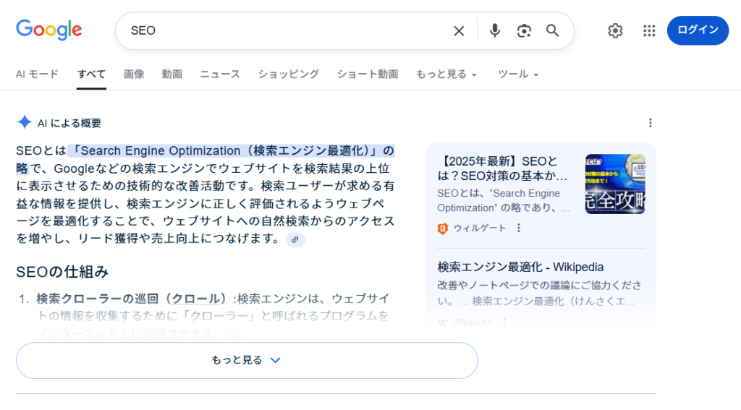Image resolution: width=741 pixels, height=410 pixels.
Task: Click the source link chip icon
Action: pyautogui.click(x=295, y=239)
